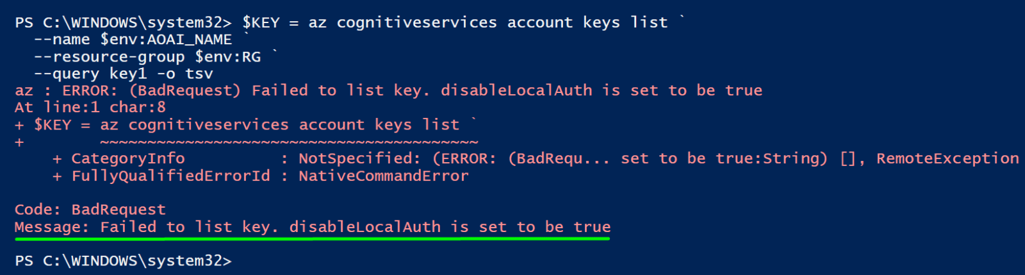1025x275 pixels.
Task: Click the $KEY variable in first command
Action: pyautogui.click(x=261, y=22)
